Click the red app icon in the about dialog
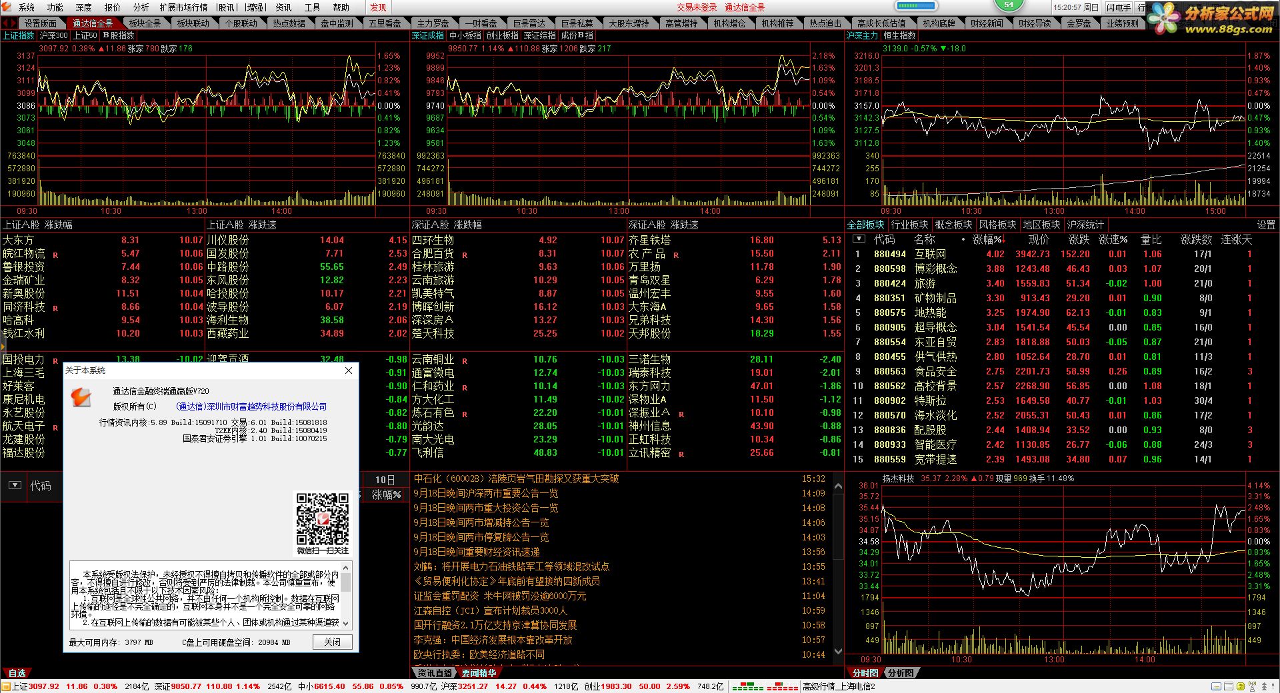The height and width of the screenshot is (693, 1280). tap(81, 397)
